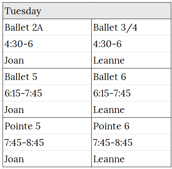Click the 7:45-8:45 time under Pointe 5

click(47, 142)
